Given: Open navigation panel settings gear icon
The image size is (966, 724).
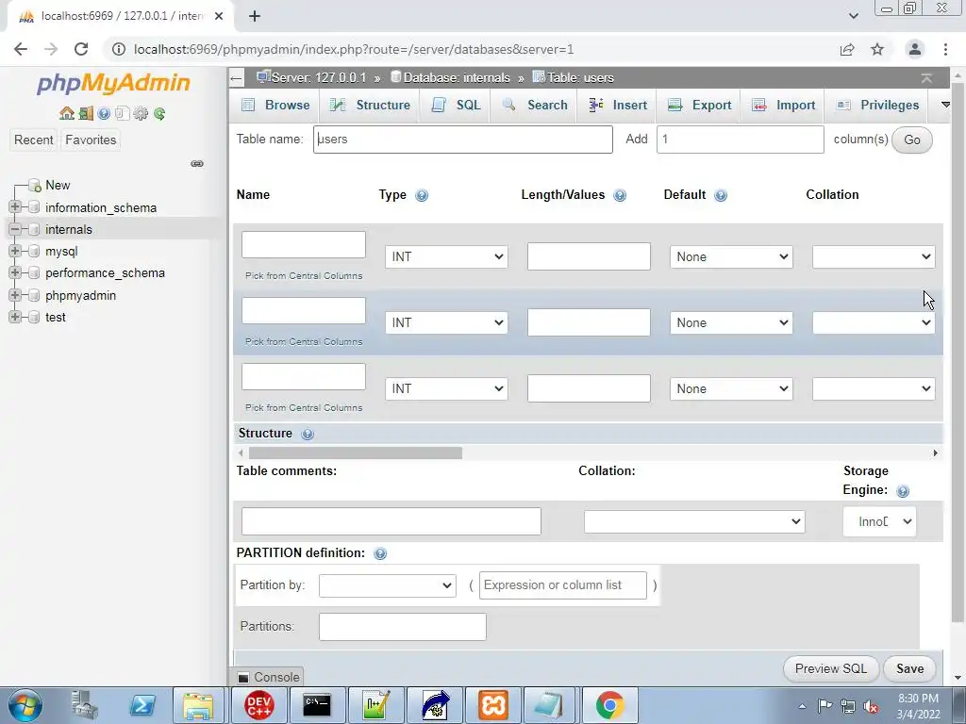Looking at the screenshot, I should (x=141, y=113).
